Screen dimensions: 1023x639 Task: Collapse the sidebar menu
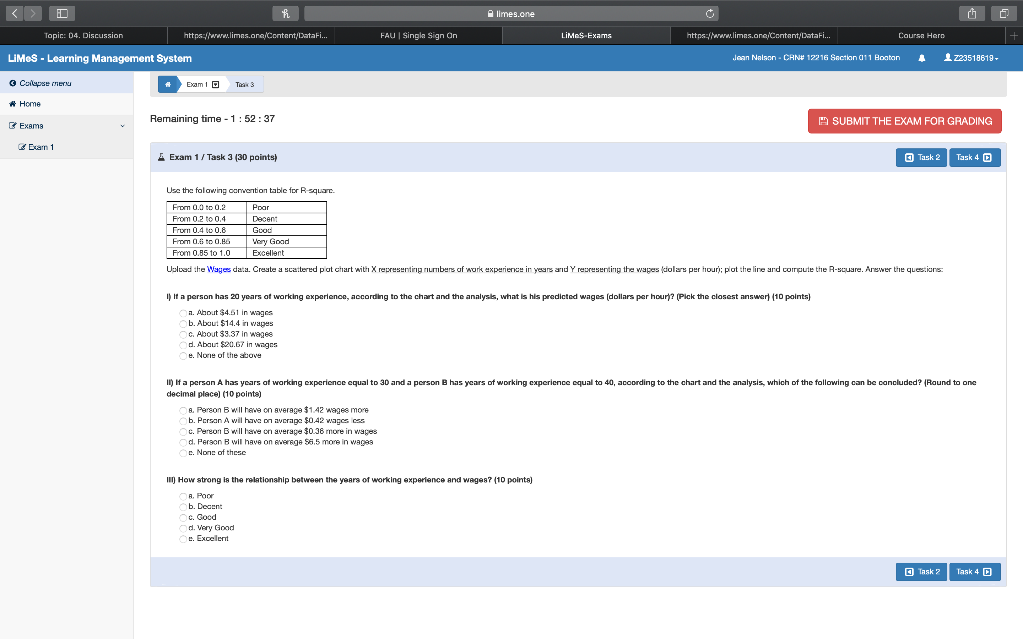click(x=40, y=83)
